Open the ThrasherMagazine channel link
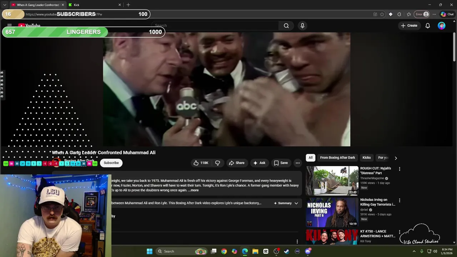457x257 pixels. point(372,178)
